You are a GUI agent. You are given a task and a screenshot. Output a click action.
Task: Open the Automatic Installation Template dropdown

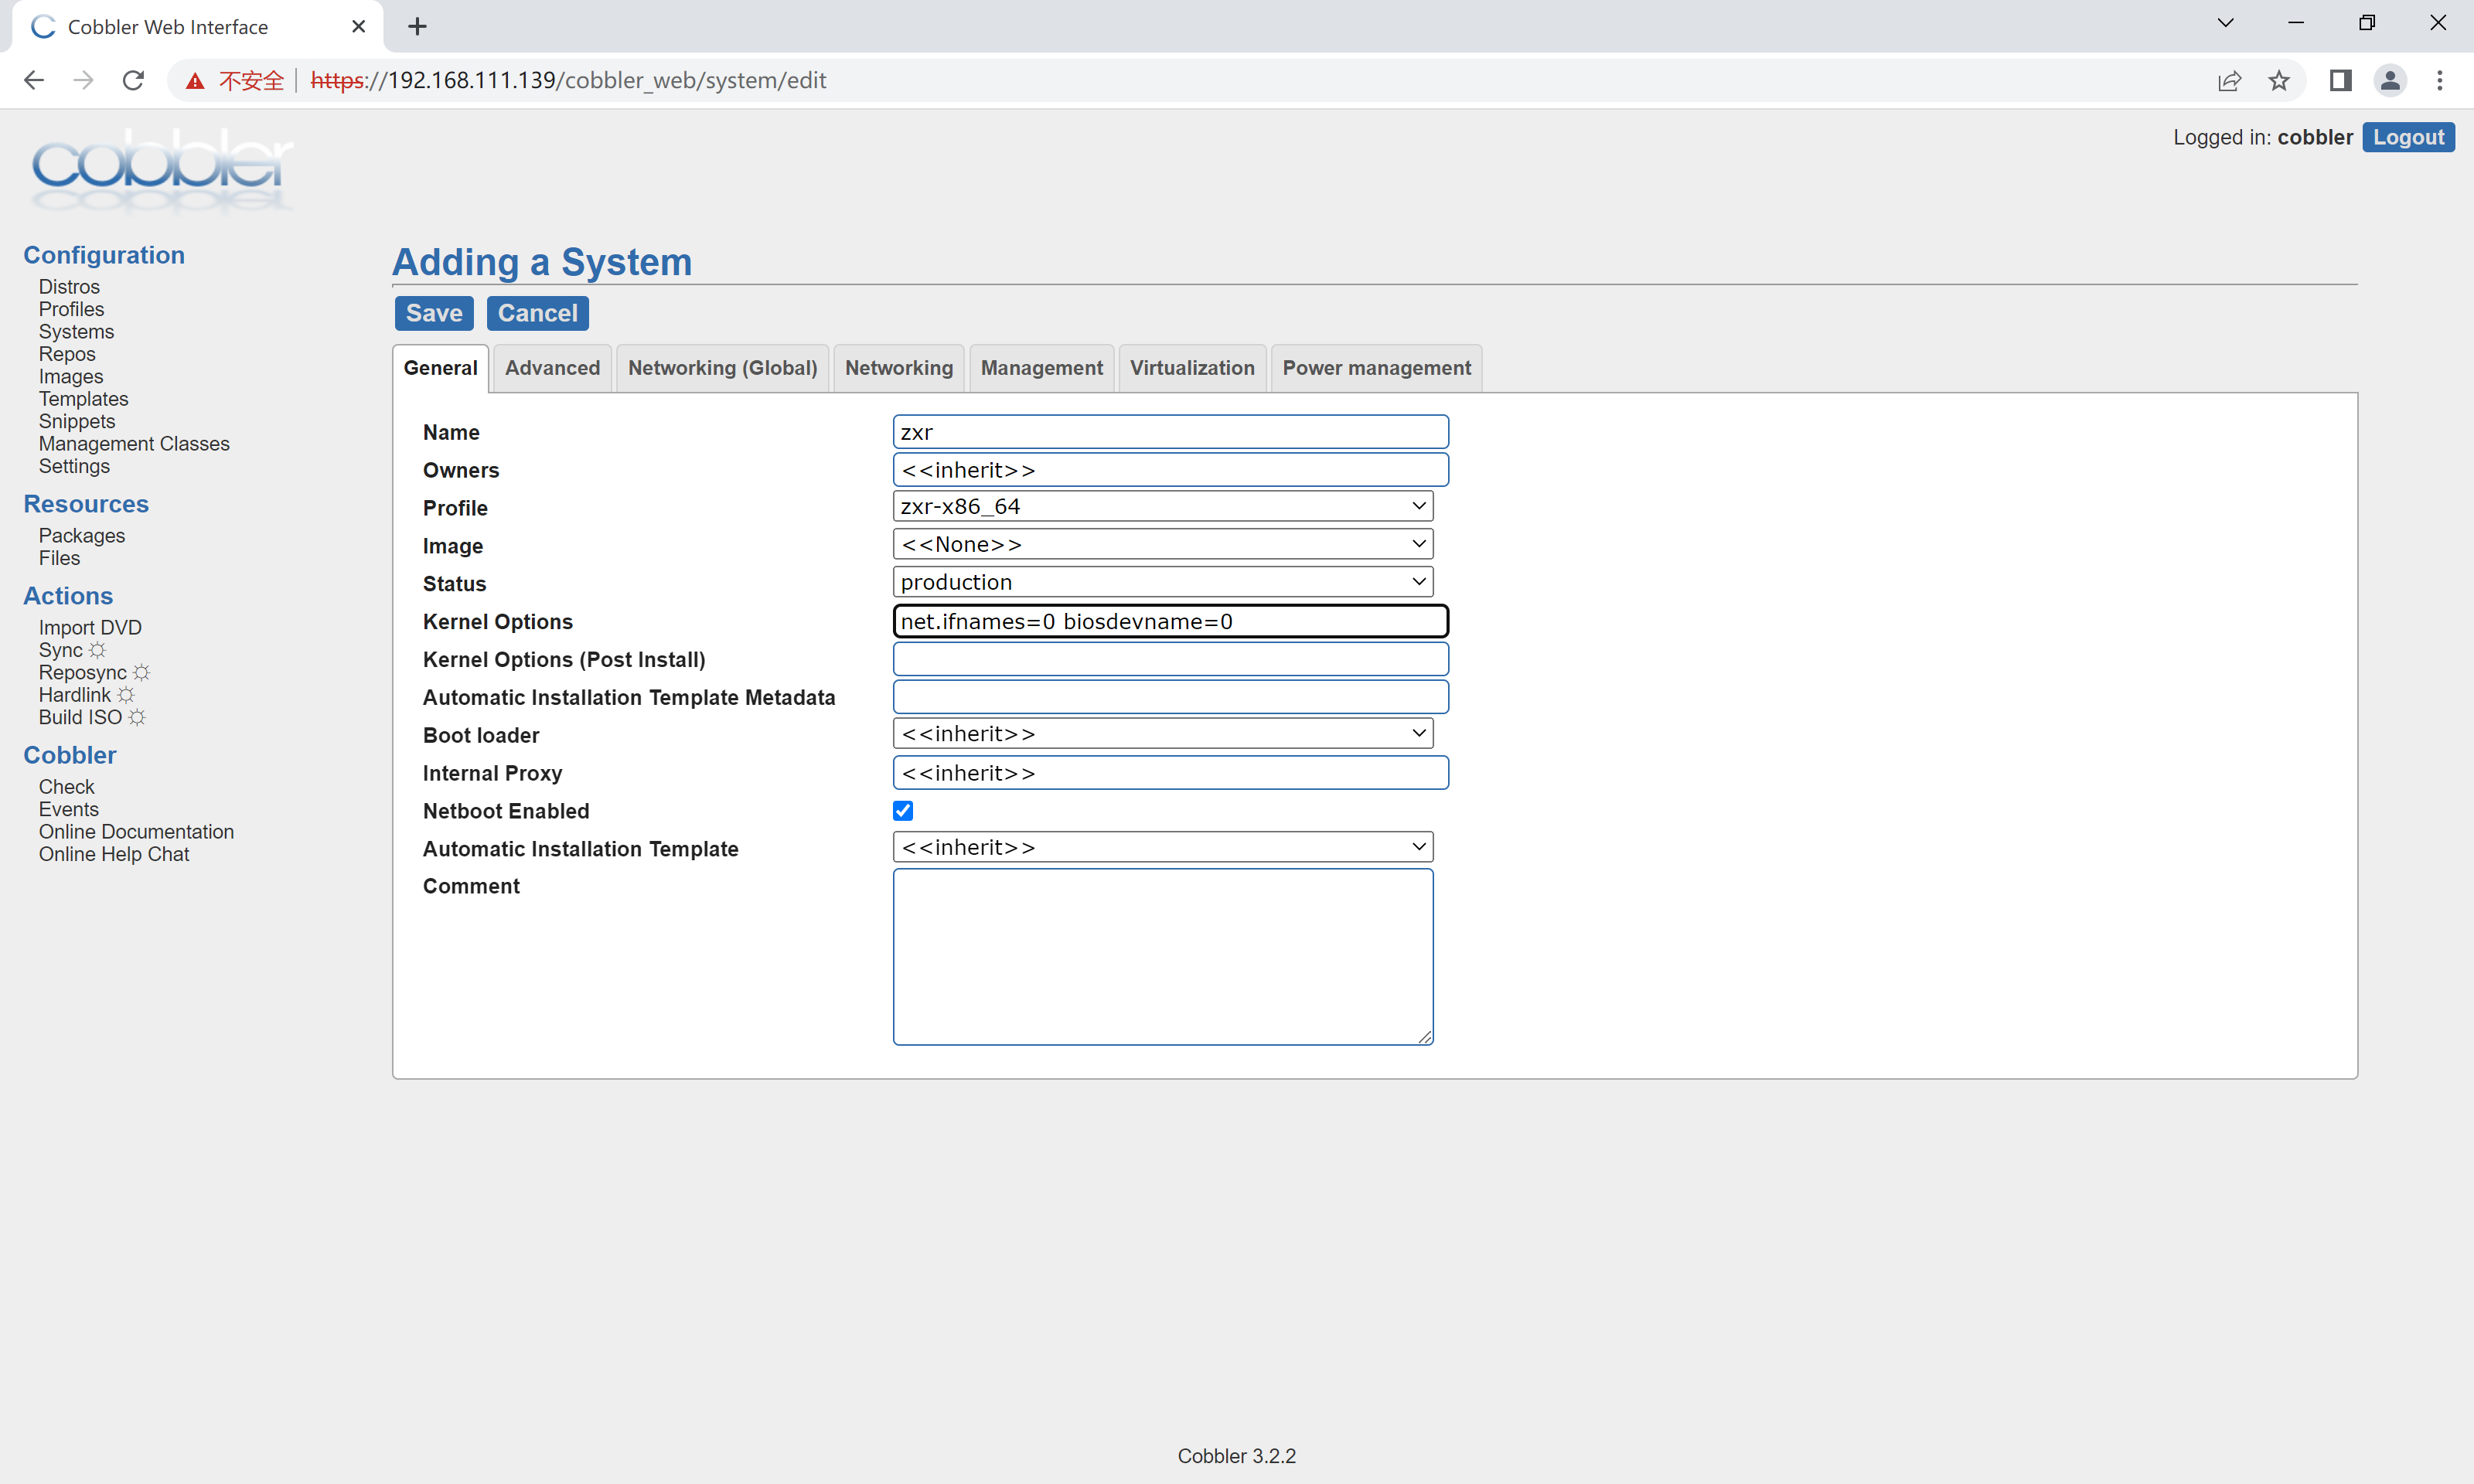pos(1163,847)
